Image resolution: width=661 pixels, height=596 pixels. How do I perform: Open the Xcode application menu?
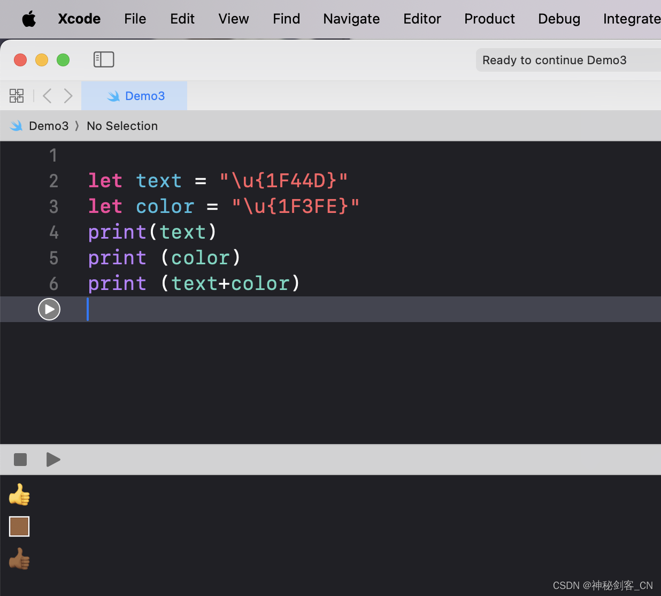click(x=79, y=19)
